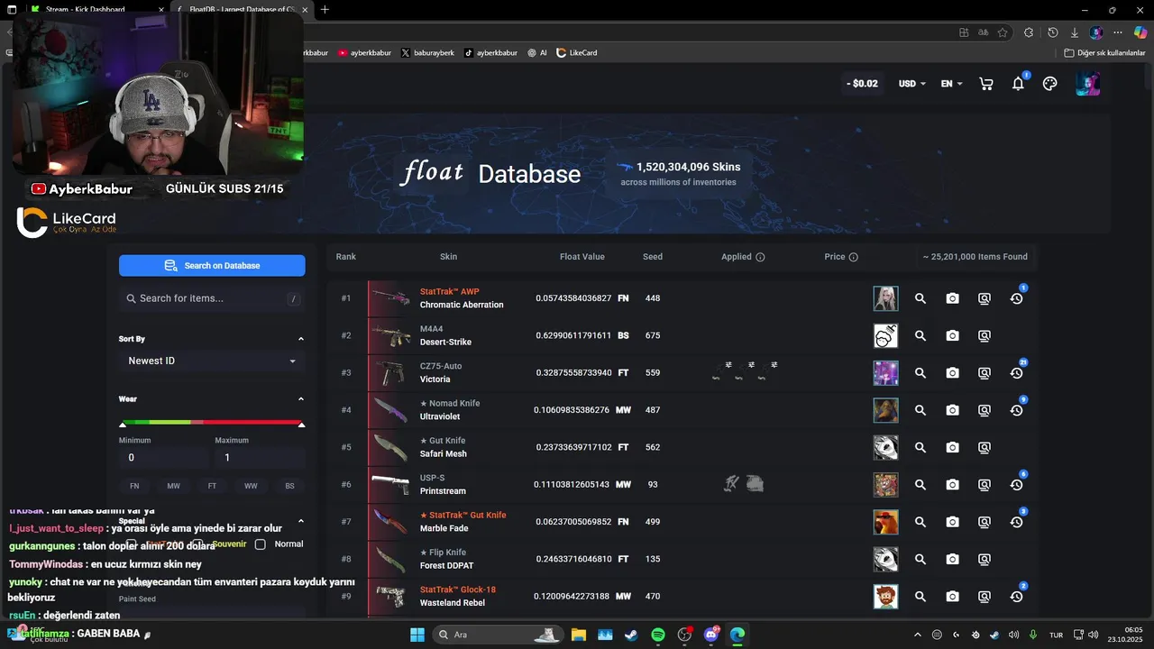Select WW wear filter

pos(251,486)
